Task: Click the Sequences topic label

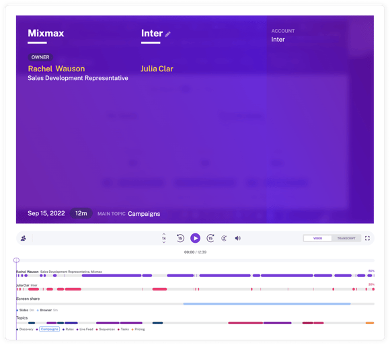Action: pos(107,329)
